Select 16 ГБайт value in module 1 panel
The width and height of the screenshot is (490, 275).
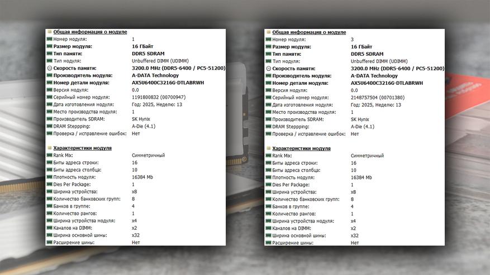pos(142,46)
